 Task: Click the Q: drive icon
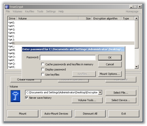coord(10,64)
